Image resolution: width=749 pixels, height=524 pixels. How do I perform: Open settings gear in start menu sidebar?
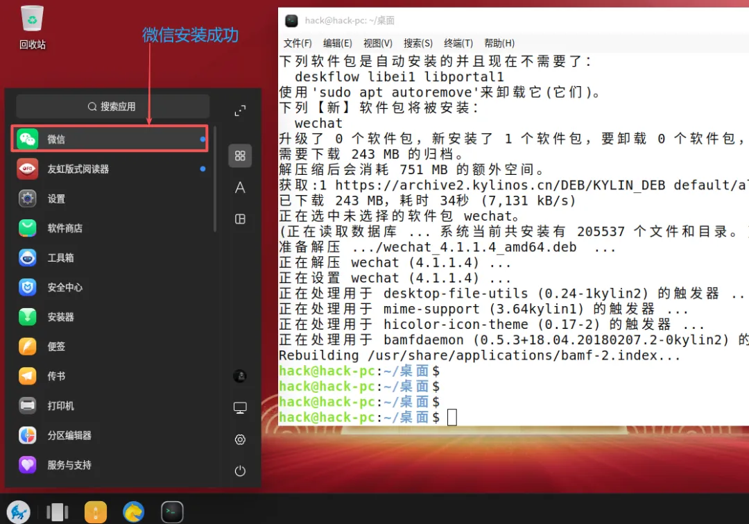pos(240,439)
